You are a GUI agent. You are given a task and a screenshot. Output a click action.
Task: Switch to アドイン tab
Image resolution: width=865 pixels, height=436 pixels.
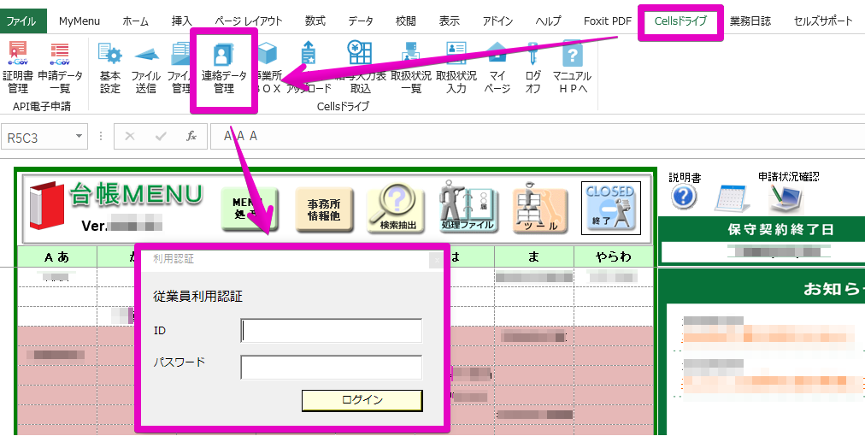click(497, 21)
